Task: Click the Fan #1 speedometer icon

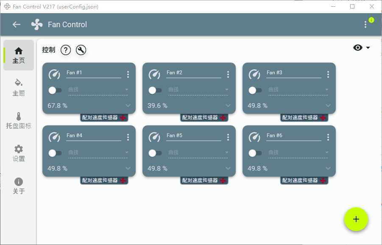Action: click(54, 74)
